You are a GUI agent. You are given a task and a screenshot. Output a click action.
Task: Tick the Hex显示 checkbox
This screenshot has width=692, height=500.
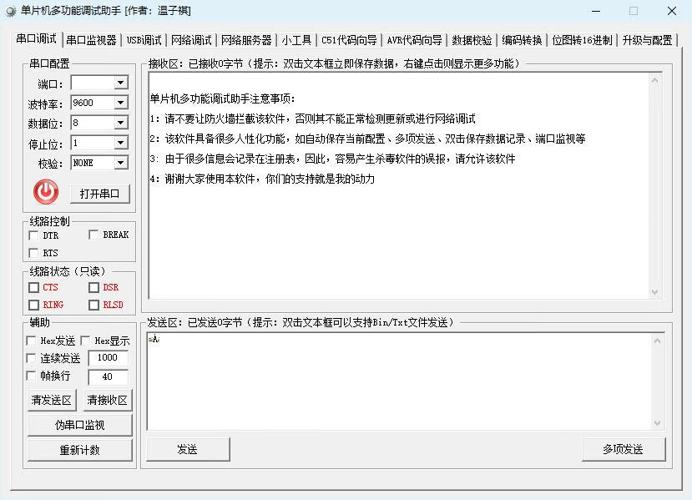86,341
